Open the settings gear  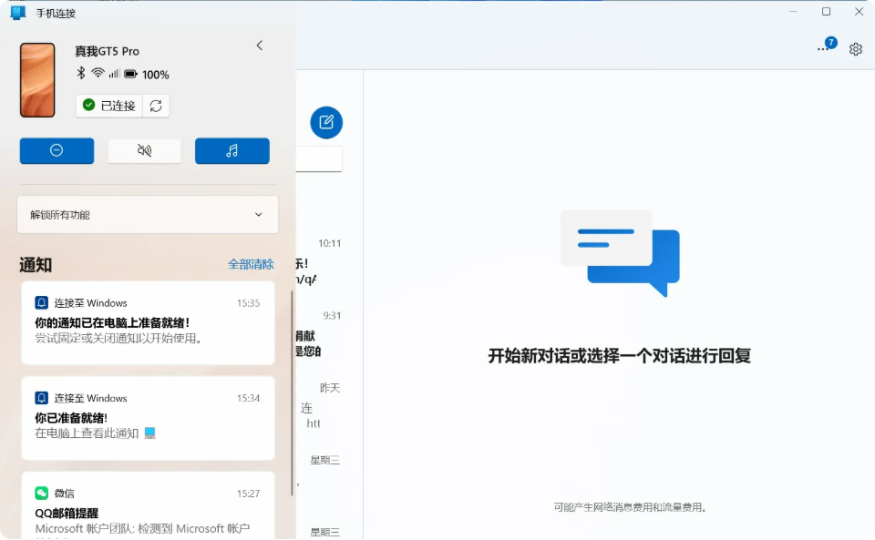(x=855, y=49)
